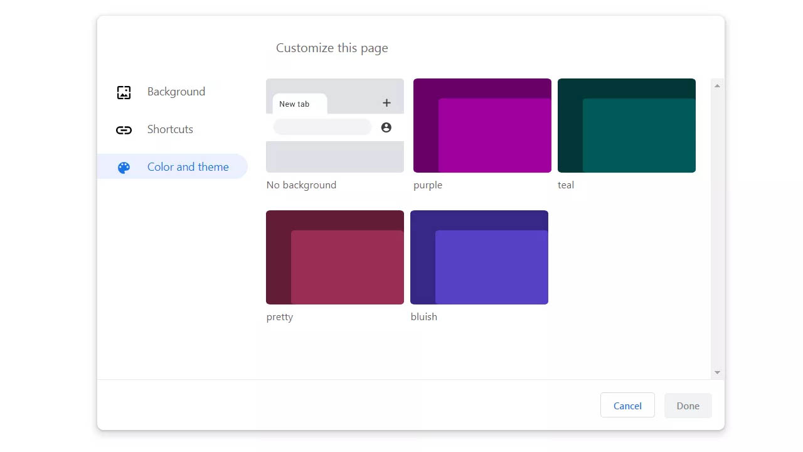Select the No background option

tap(334, 126)
